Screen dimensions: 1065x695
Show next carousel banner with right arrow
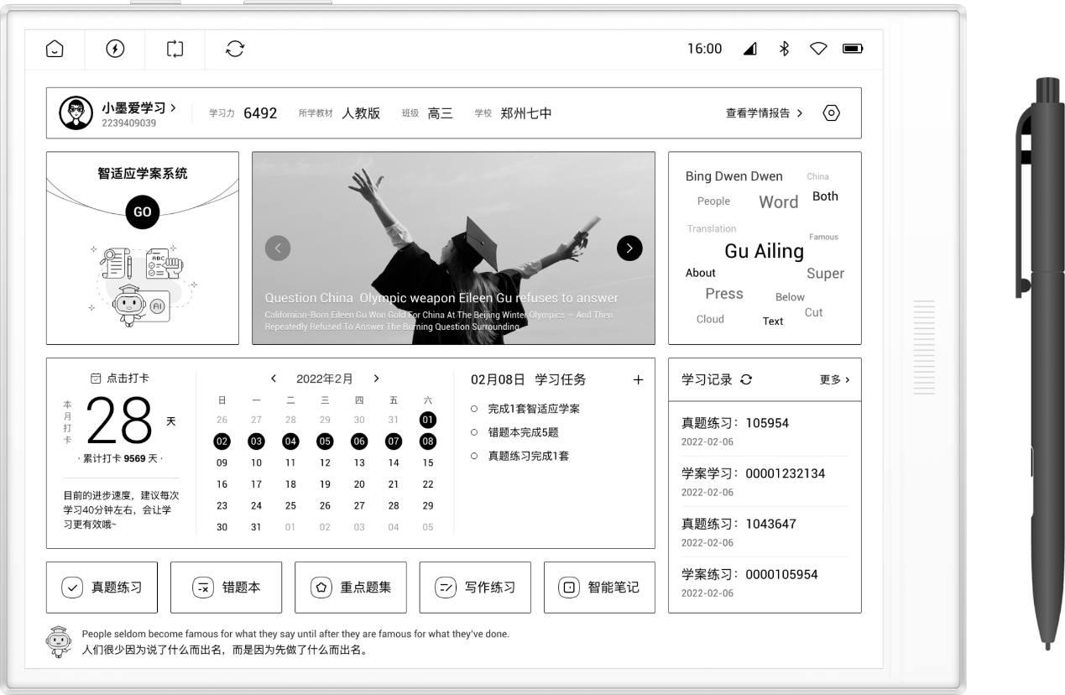click(x=629, y=248)
